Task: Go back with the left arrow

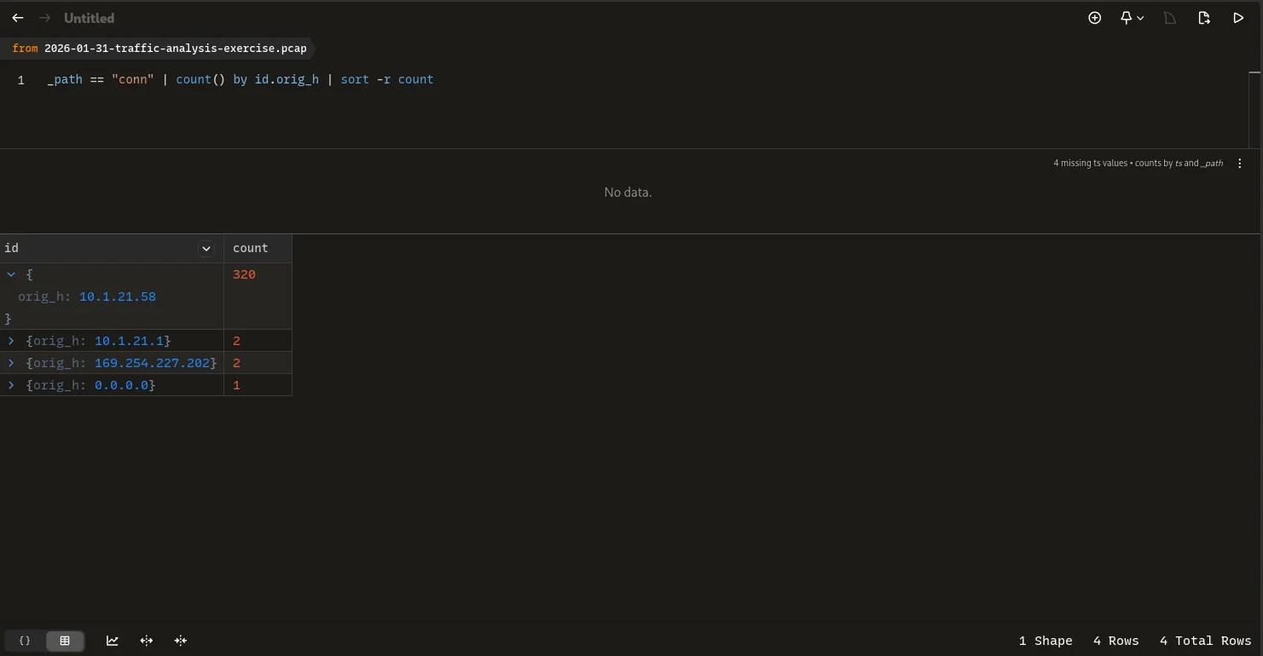Action: 18,18
